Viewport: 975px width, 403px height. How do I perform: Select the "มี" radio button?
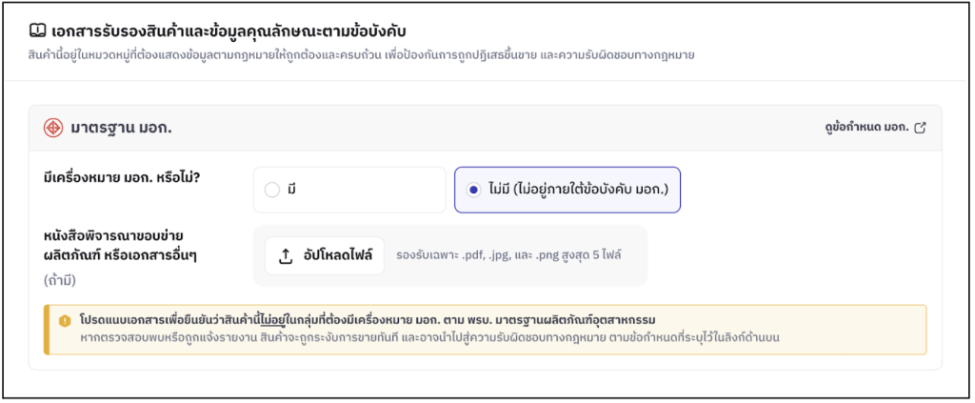click(x=272, y=190)
